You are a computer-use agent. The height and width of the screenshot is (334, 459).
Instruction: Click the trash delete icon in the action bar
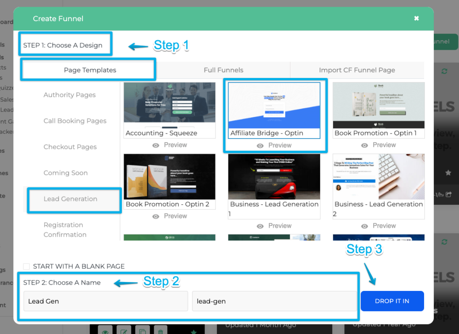click(x=160, y=331)
